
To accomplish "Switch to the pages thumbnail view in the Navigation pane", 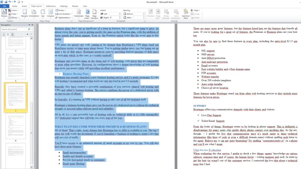I will coord(8,35).
